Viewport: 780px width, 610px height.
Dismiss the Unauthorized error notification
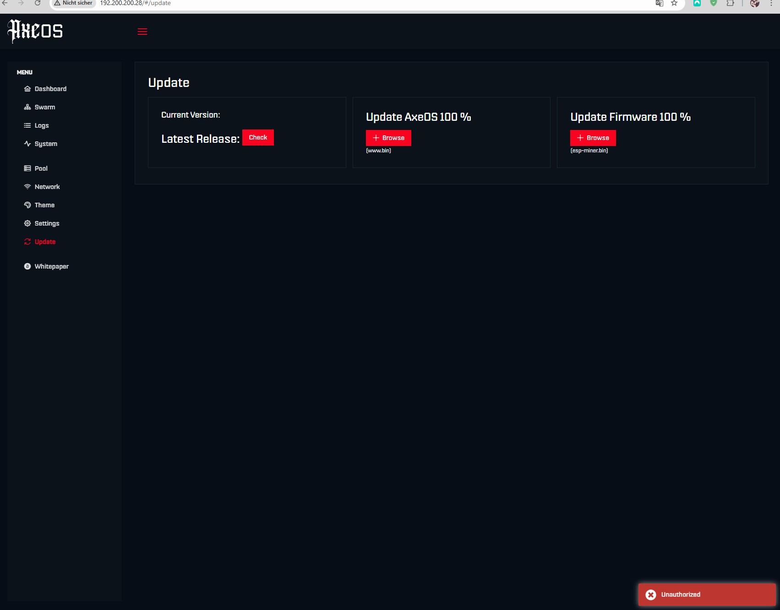point(651,594)
